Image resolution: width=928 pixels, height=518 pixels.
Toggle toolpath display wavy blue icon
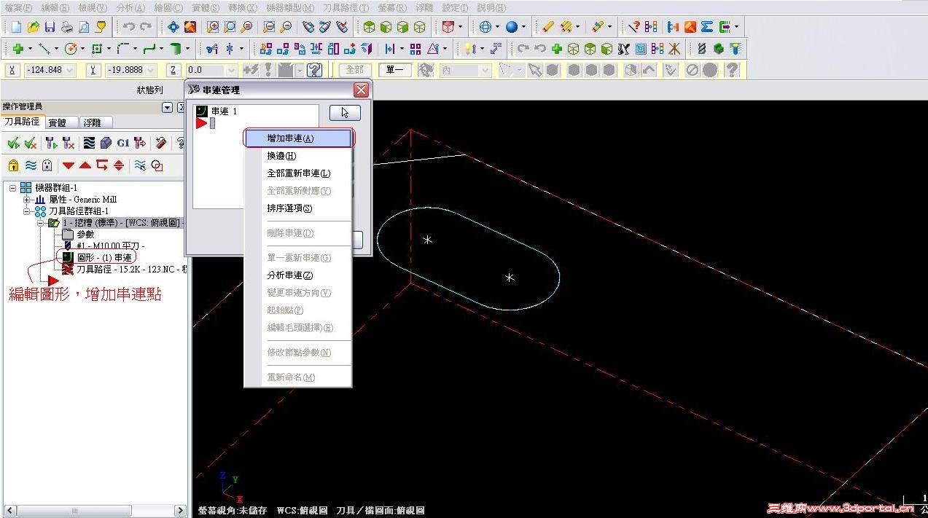pos(31,165)
